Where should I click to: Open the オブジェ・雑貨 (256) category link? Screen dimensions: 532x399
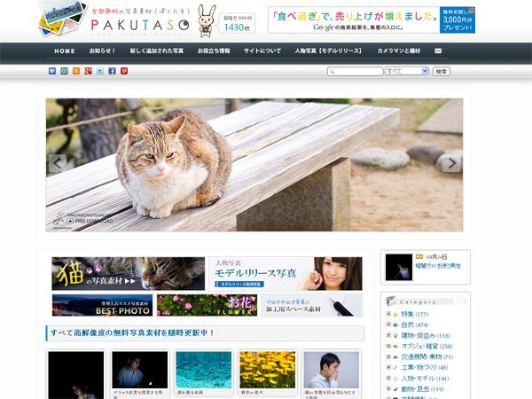[426, 347]
